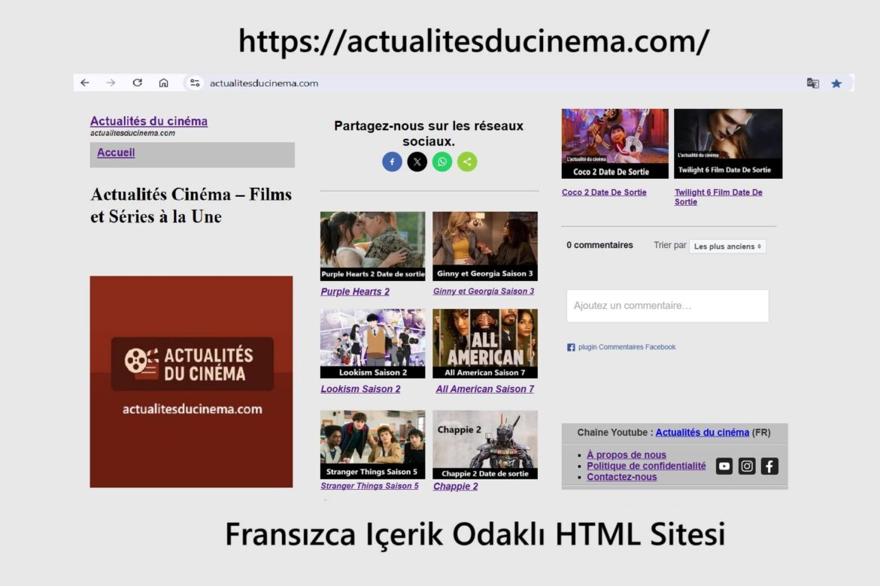Share on X via black round icon

pos(417,162)
